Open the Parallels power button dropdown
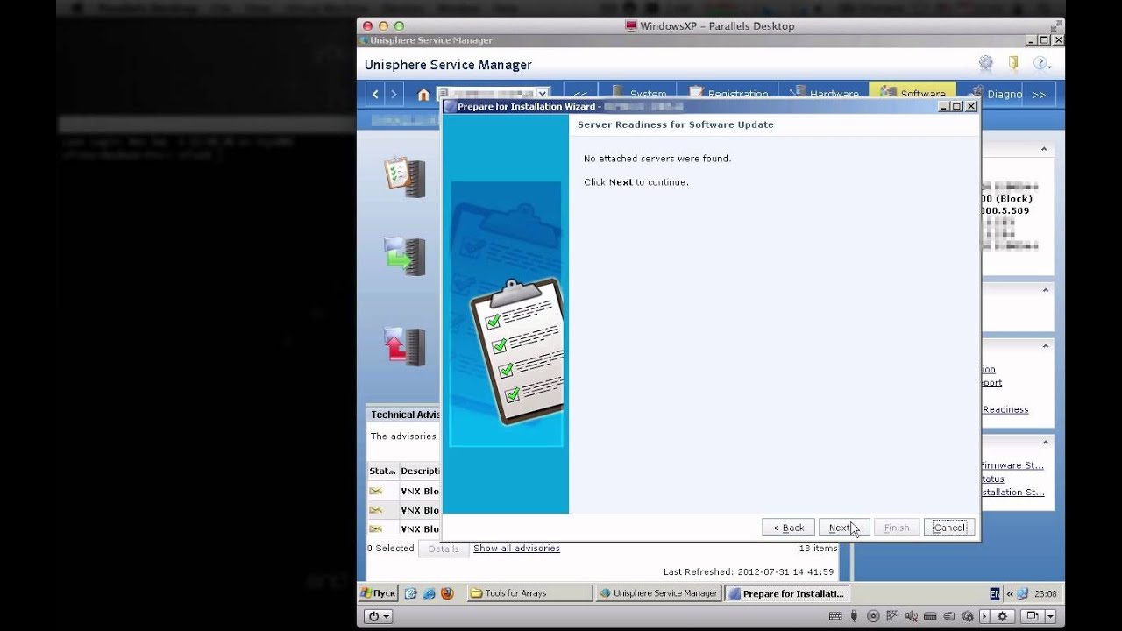 click(379, 616)
